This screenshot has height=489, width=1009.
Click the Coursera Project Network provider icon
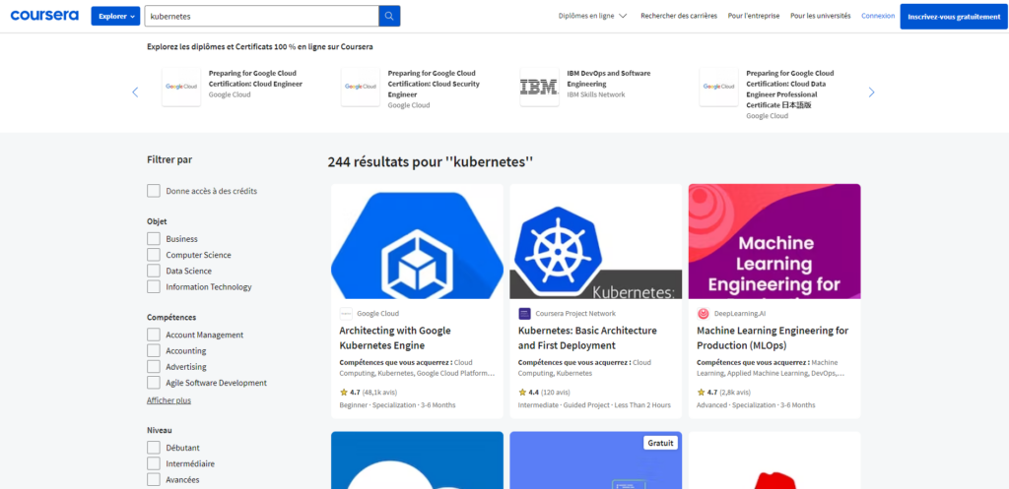tap(524, 314)
